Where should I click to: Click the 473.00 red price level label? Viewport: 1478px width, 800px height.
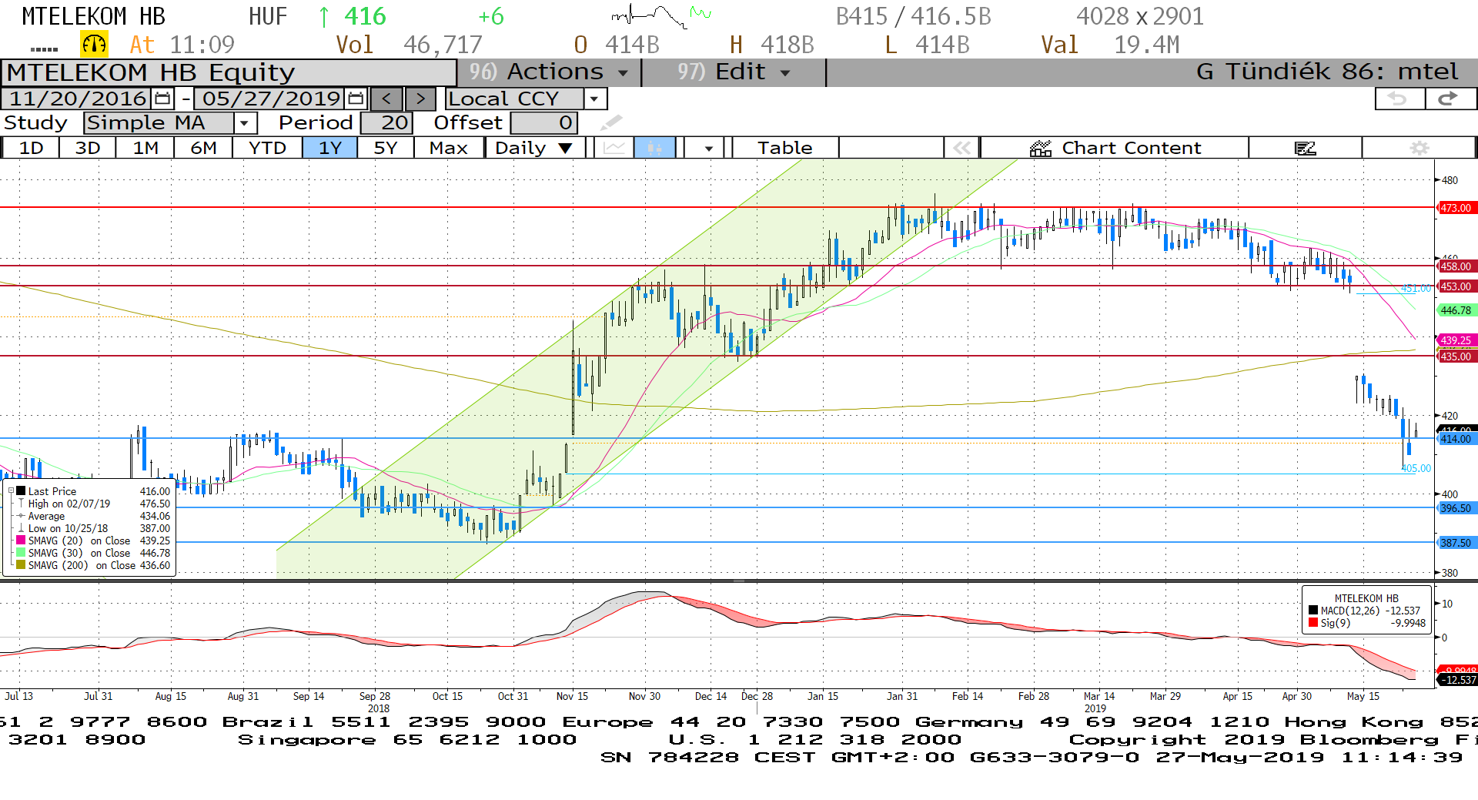(x=1456, y=208)
